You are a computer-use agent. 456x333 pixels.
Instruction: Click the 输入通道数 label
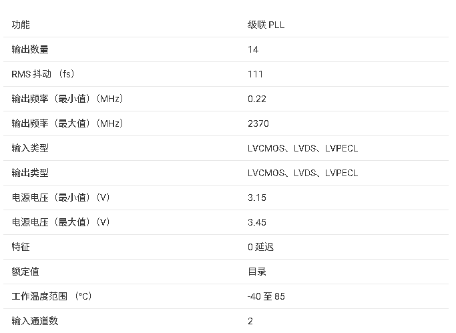pos(35,321)
